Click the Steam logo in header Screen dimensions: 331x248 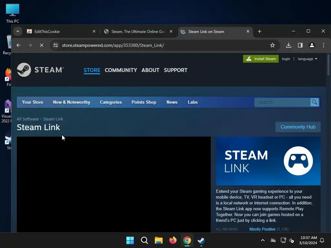point(40,70)
